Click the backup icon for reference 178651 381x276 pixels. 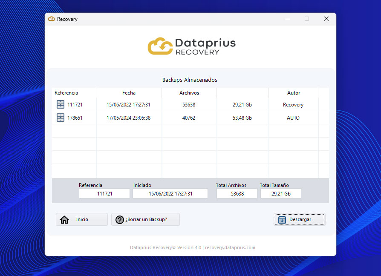pos(60,118)
